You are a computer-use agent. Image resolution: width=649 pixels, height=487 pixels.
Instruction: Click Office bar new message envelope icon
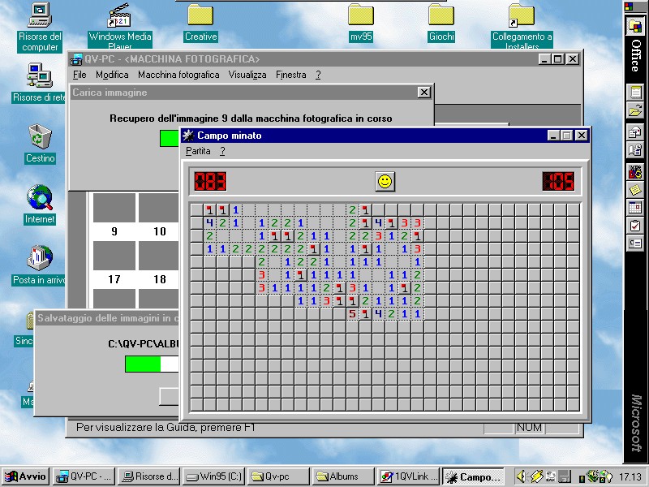[x=635, y=131]
